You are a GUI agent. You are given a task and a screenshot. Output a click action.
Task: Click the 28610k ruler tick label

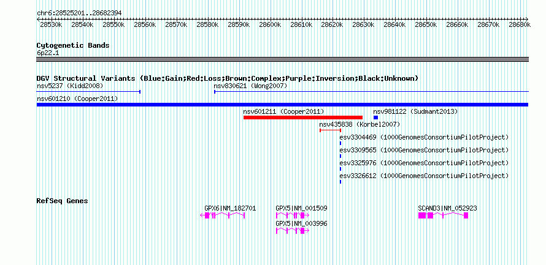[302, 24]
